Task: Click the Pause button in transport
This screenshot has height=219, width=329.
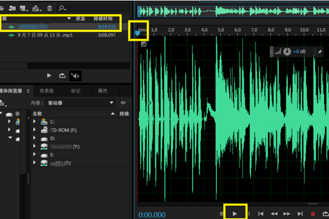Action: [x=249, y=214]
